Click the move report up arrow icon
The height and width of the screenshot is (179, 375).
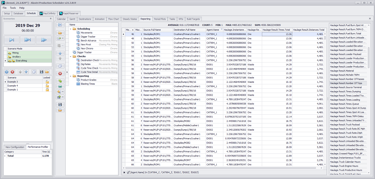pos(60,53)
